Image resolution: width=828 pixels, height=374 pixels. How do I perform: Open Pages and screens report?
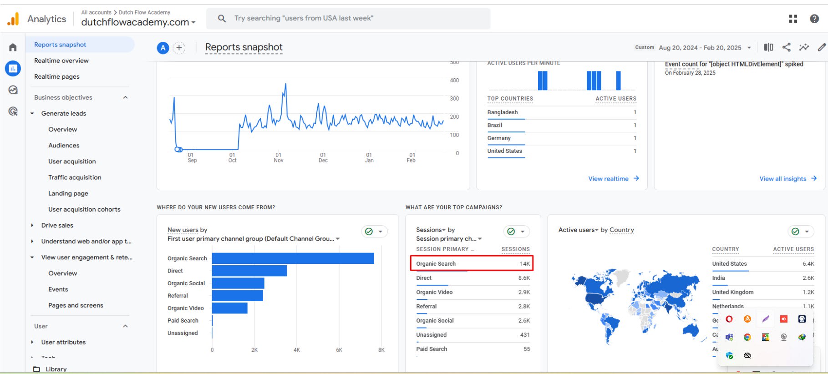coord(76,305)
